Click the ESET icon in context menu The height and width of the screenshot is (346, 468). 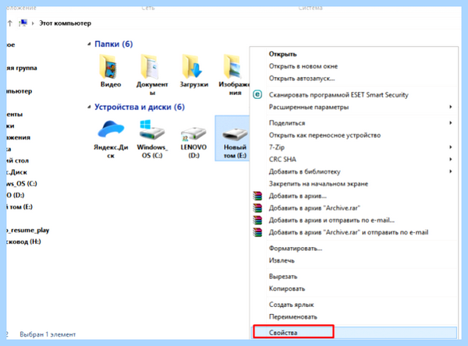(x=257, y=94)
